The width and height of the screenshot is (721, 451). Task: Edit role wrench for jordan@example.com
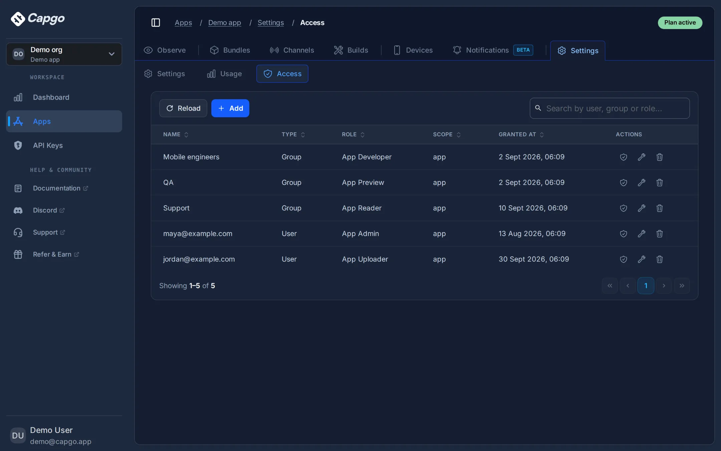coord(641,259)
